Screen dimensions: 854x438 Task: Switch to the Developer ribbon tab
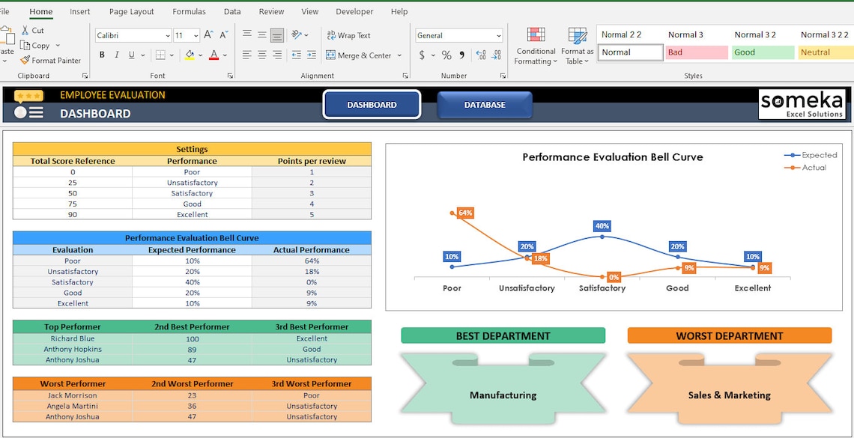[x=354, y=11]
